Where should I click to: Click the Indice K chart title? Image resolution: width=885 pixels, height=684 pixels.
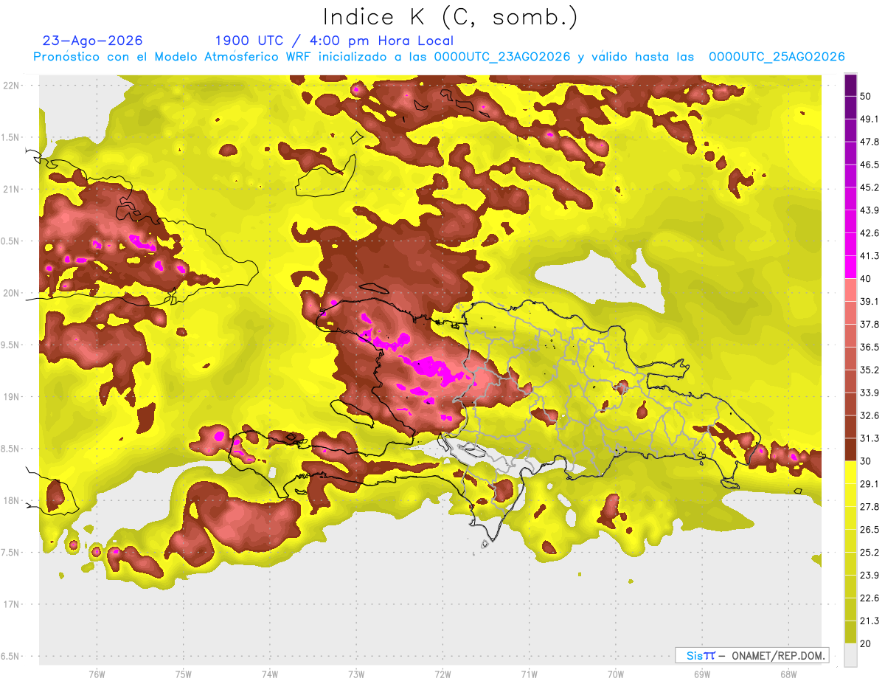tap(451, 17)
